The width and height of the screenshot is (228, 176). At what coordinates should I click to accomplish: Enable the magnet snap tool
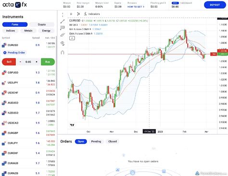click(63, 52)
